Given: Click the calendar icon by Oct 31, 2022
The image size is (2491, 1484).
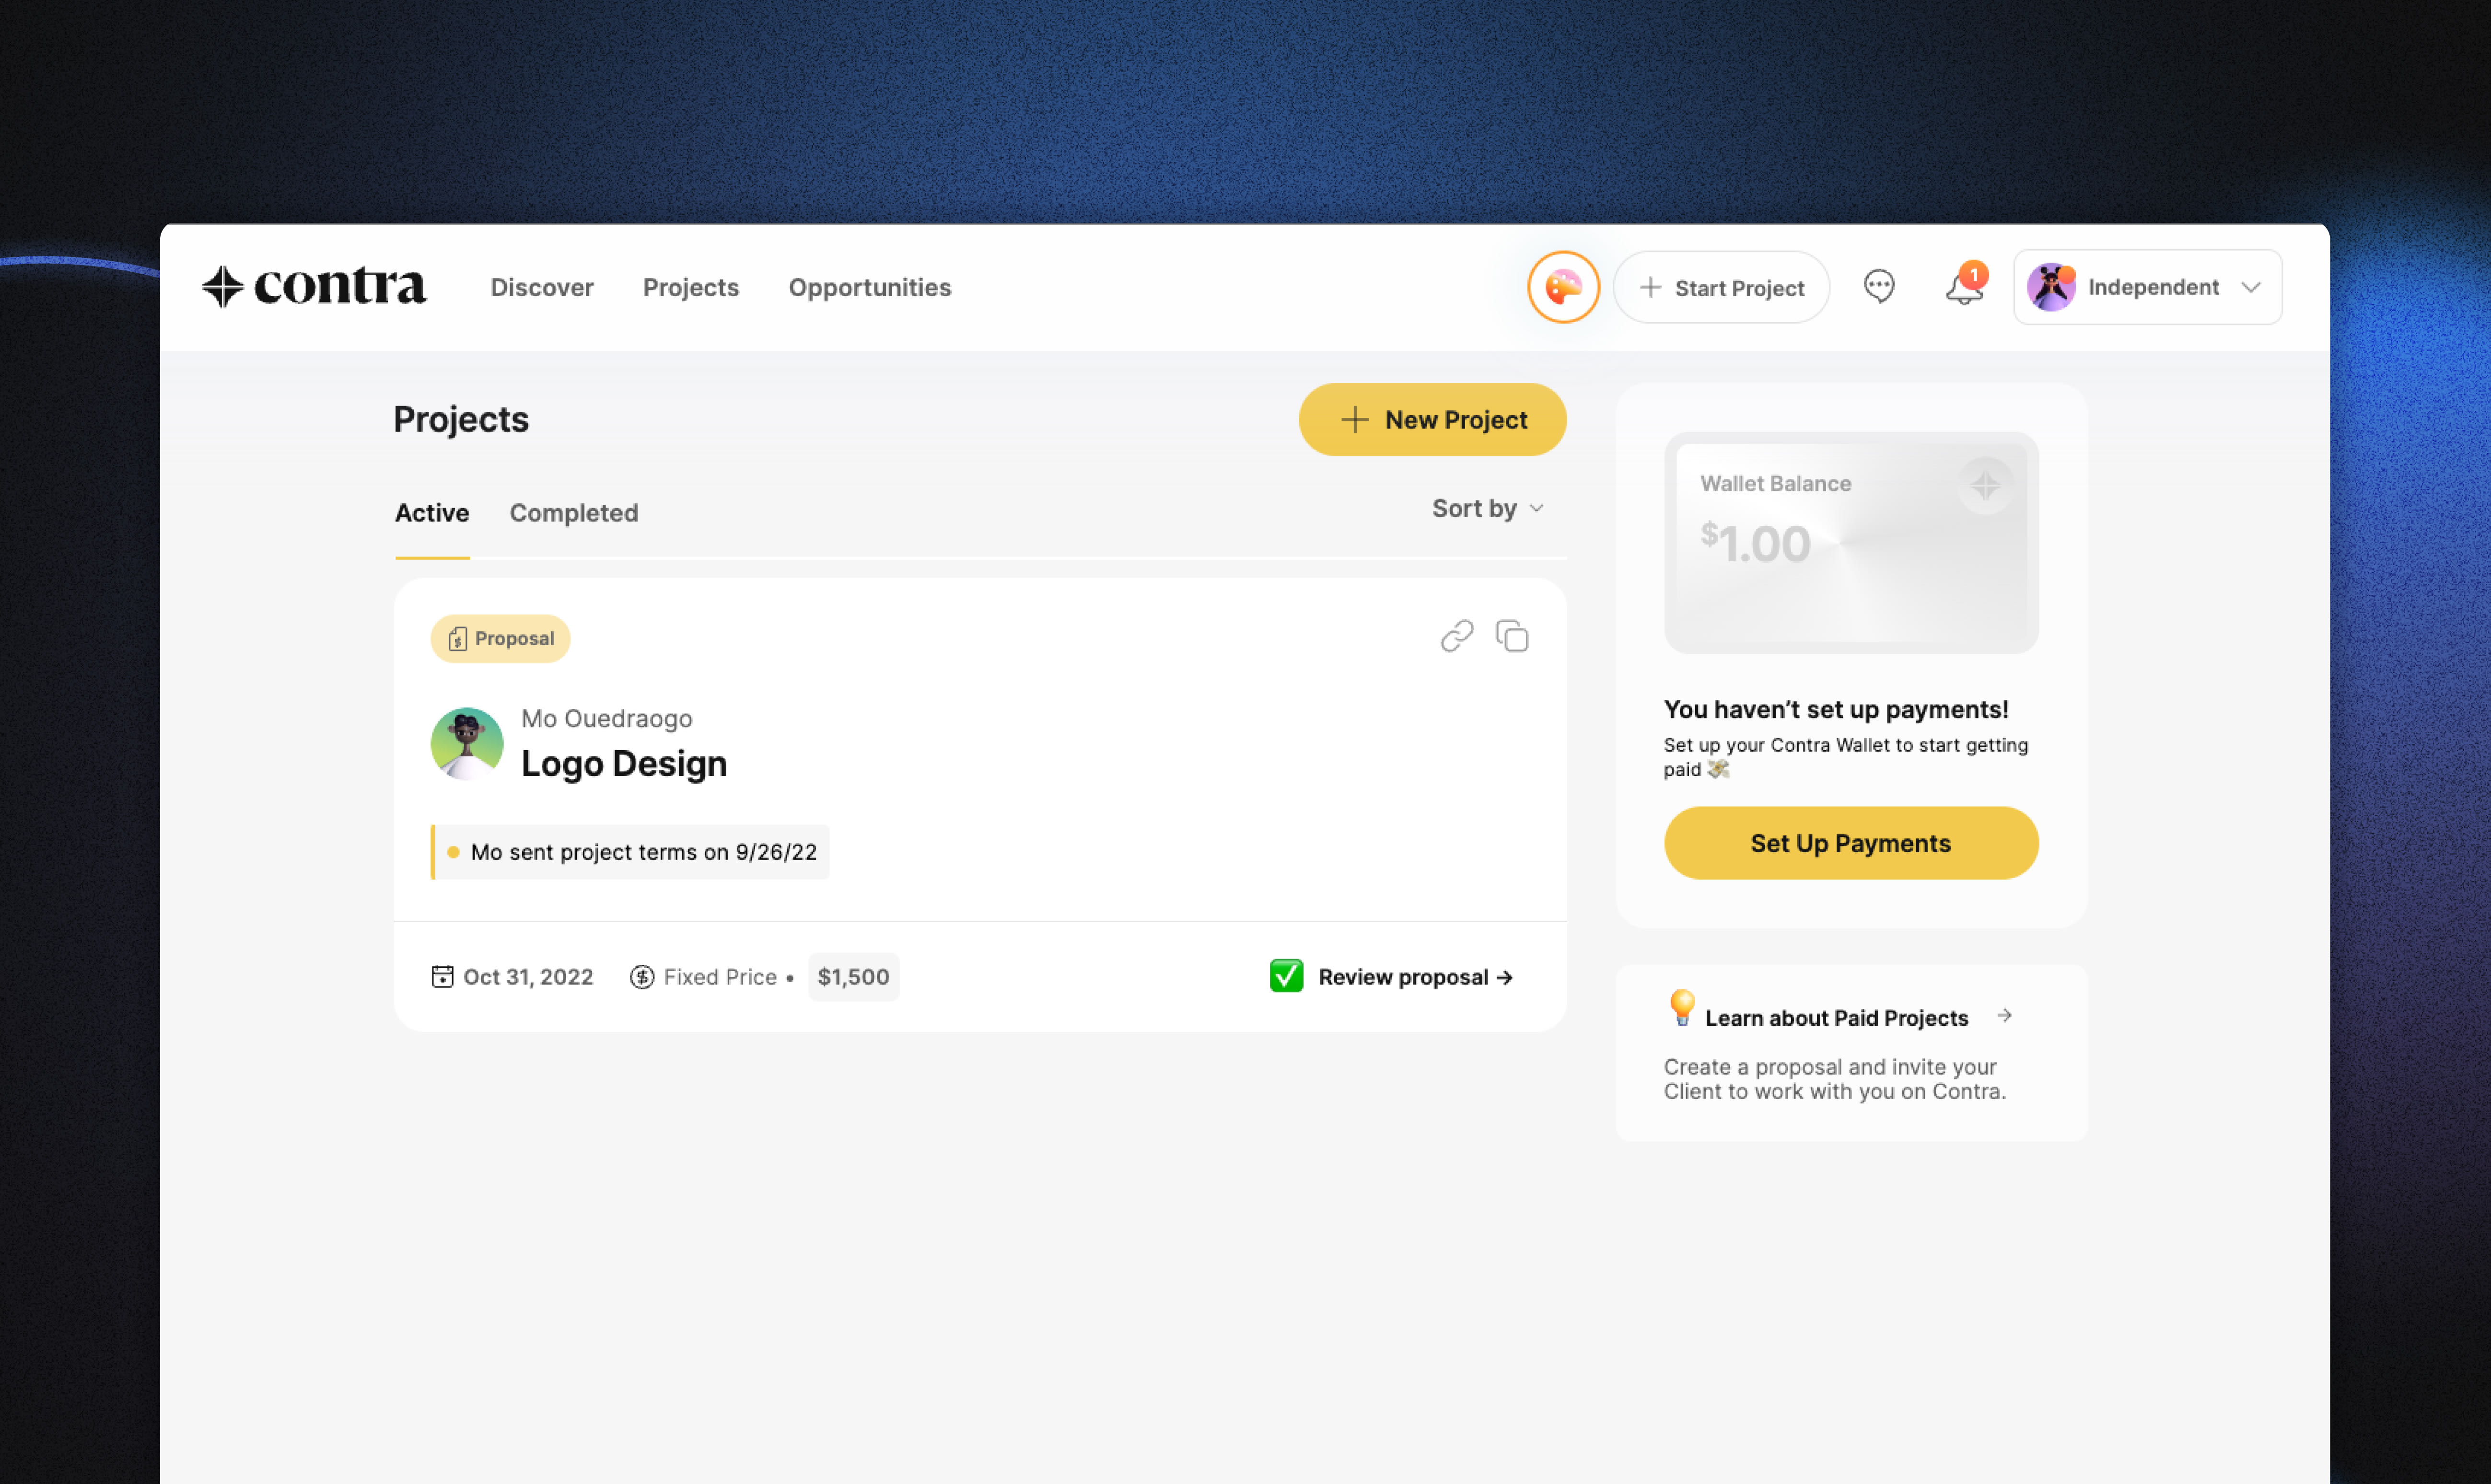Looking at the screenshot, I should click(x=442, y=976).
